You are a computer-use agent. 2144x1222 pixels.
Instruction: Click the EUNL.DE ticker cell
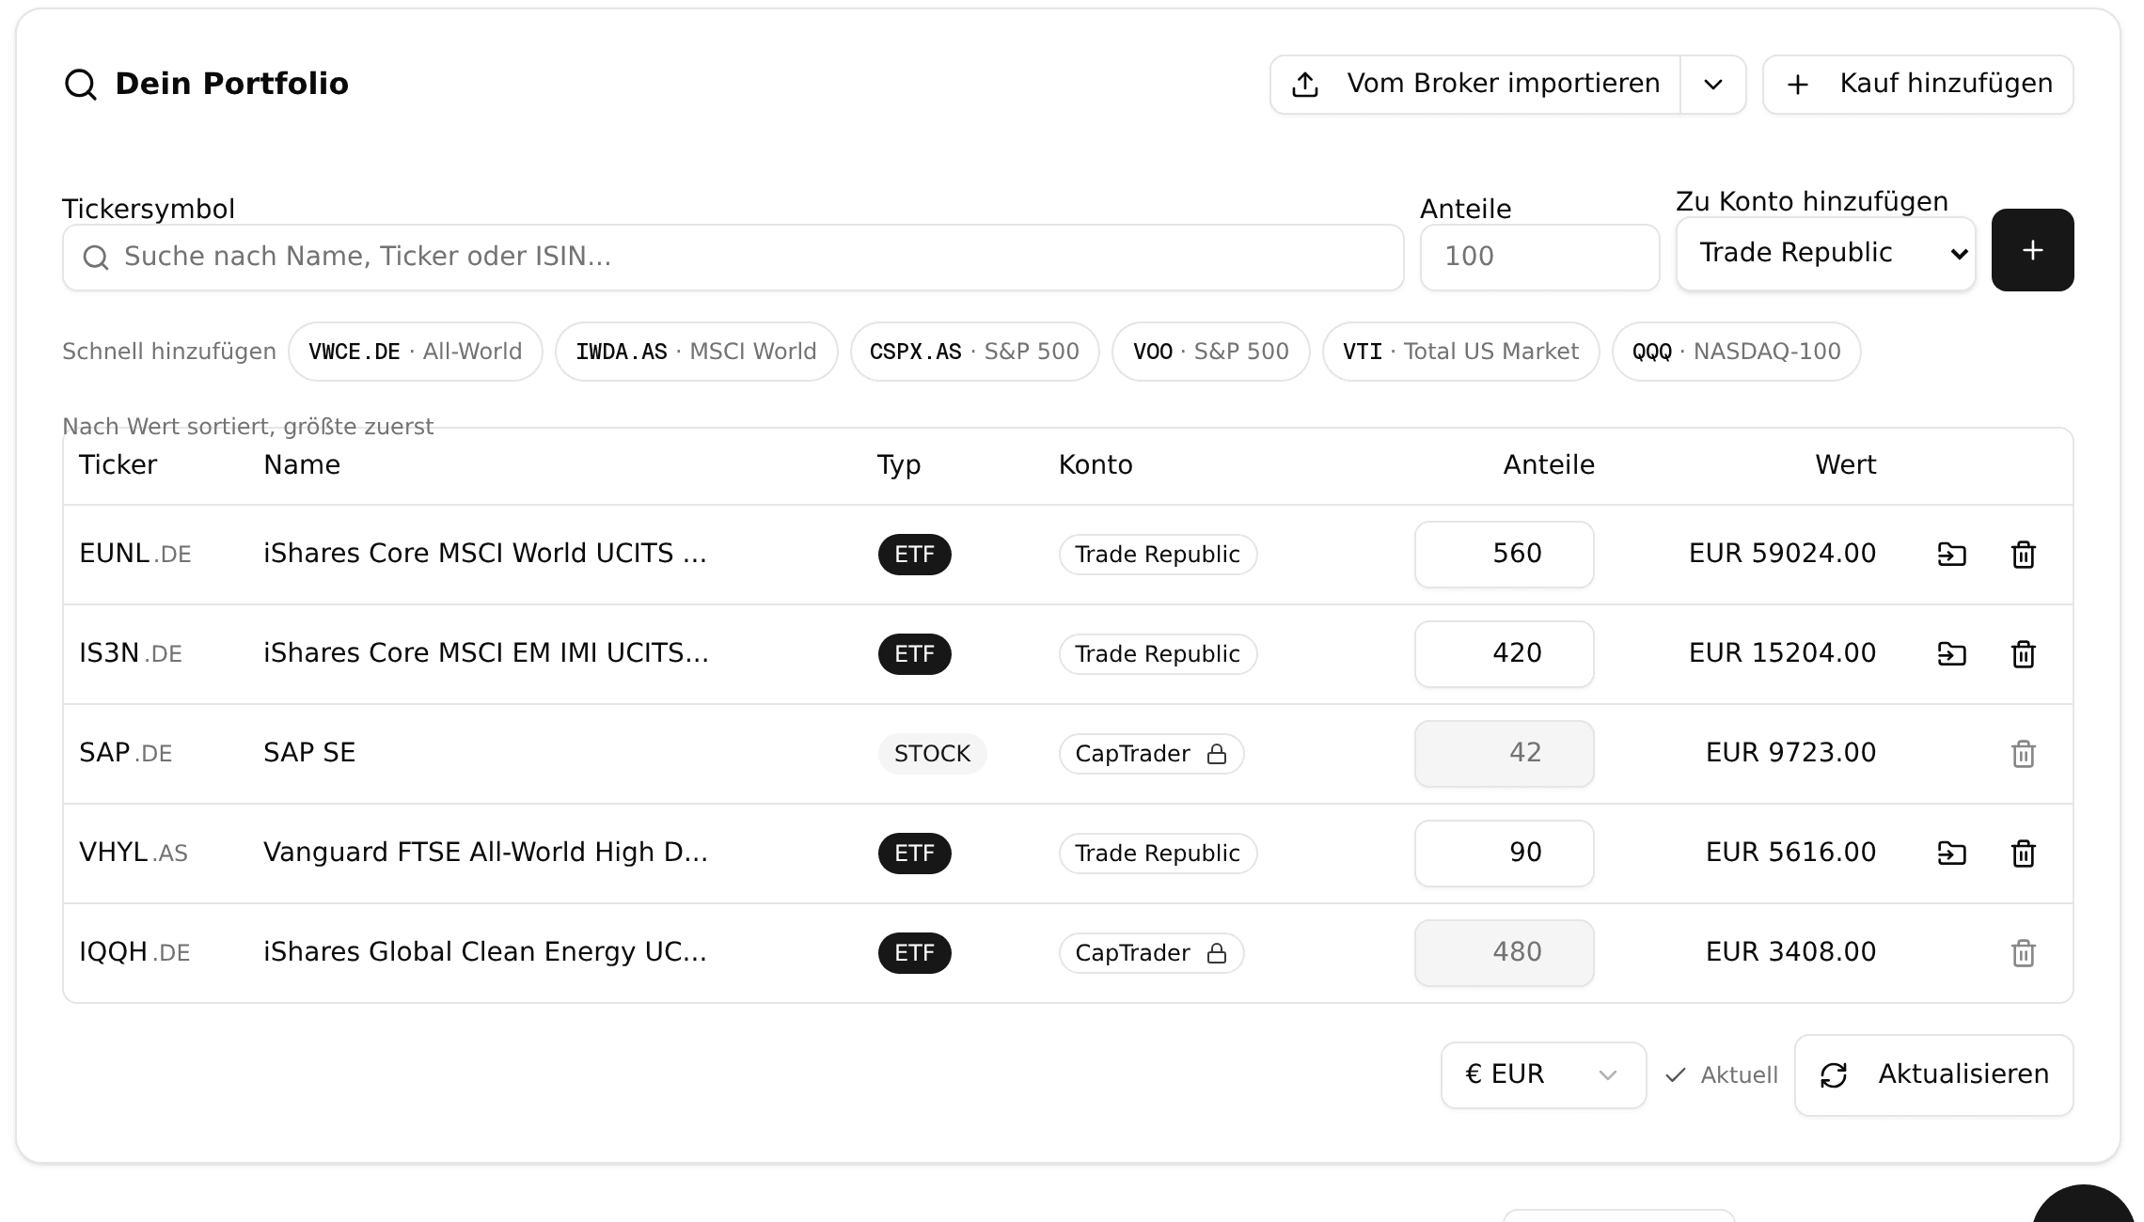(x=135, y=554)
